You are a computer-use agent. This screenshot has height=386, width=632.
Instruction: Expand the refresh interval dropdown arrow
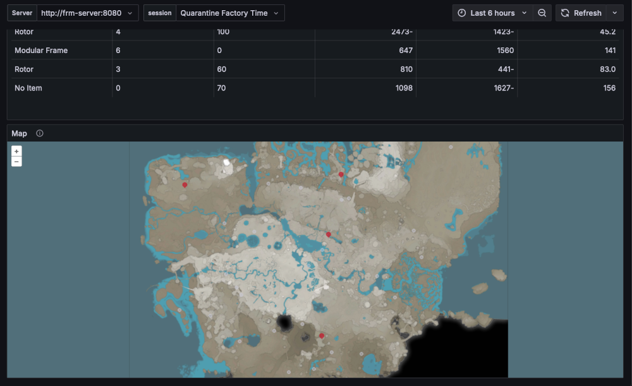[615, 13]
